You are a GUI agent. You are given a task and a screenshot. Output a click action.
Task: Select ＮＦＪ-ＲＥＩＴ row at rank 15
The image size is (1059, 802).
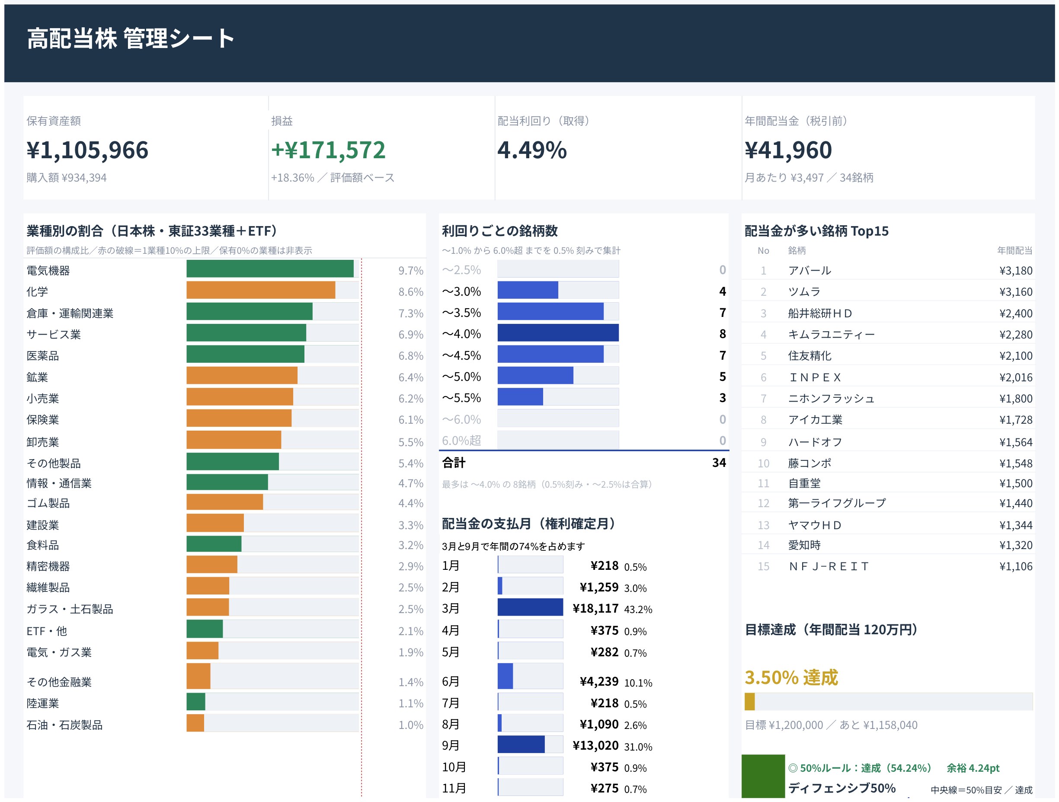(x=888, y=566)
